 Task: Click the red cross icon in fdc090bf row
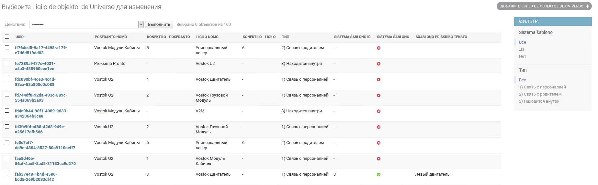[378, 79]
